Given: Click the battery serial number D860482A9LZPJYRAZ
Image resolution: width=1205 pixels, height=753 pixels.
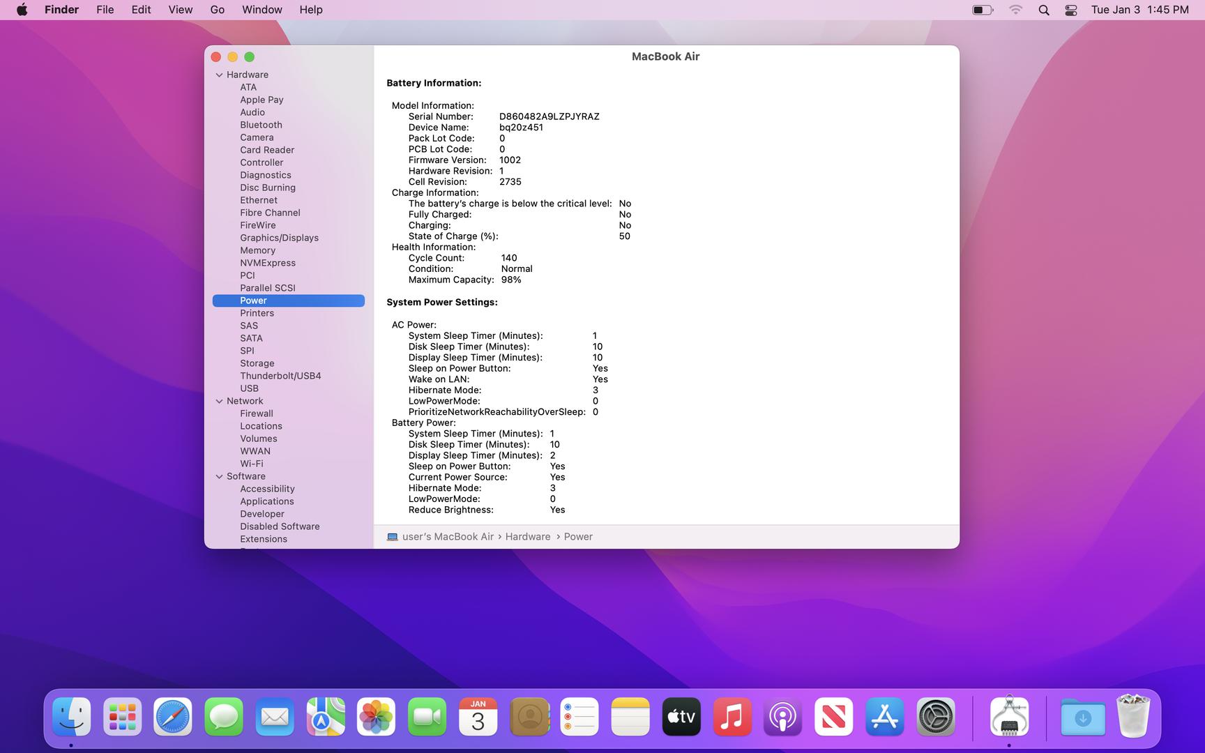Looking at the screenshot, I should tap(550, 116).
